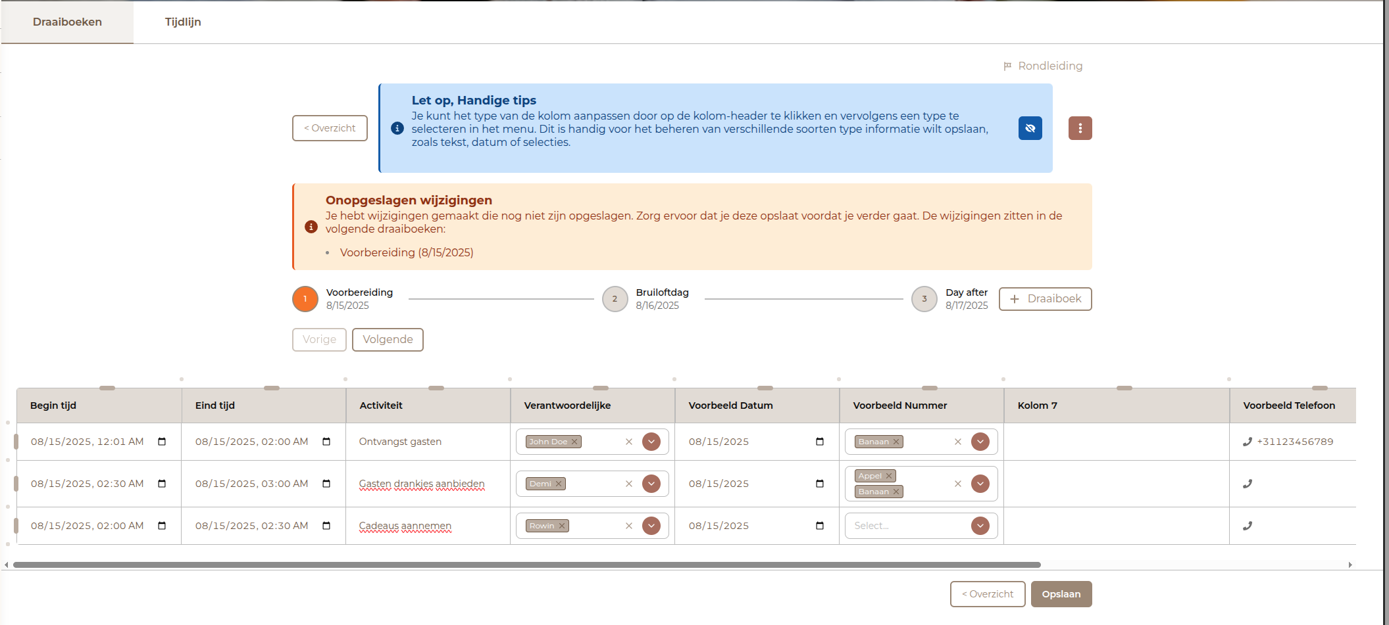The width and height of the screenshot is (1389, 625).
Task: Remove the John Doe tag
Action: [574, 442]
